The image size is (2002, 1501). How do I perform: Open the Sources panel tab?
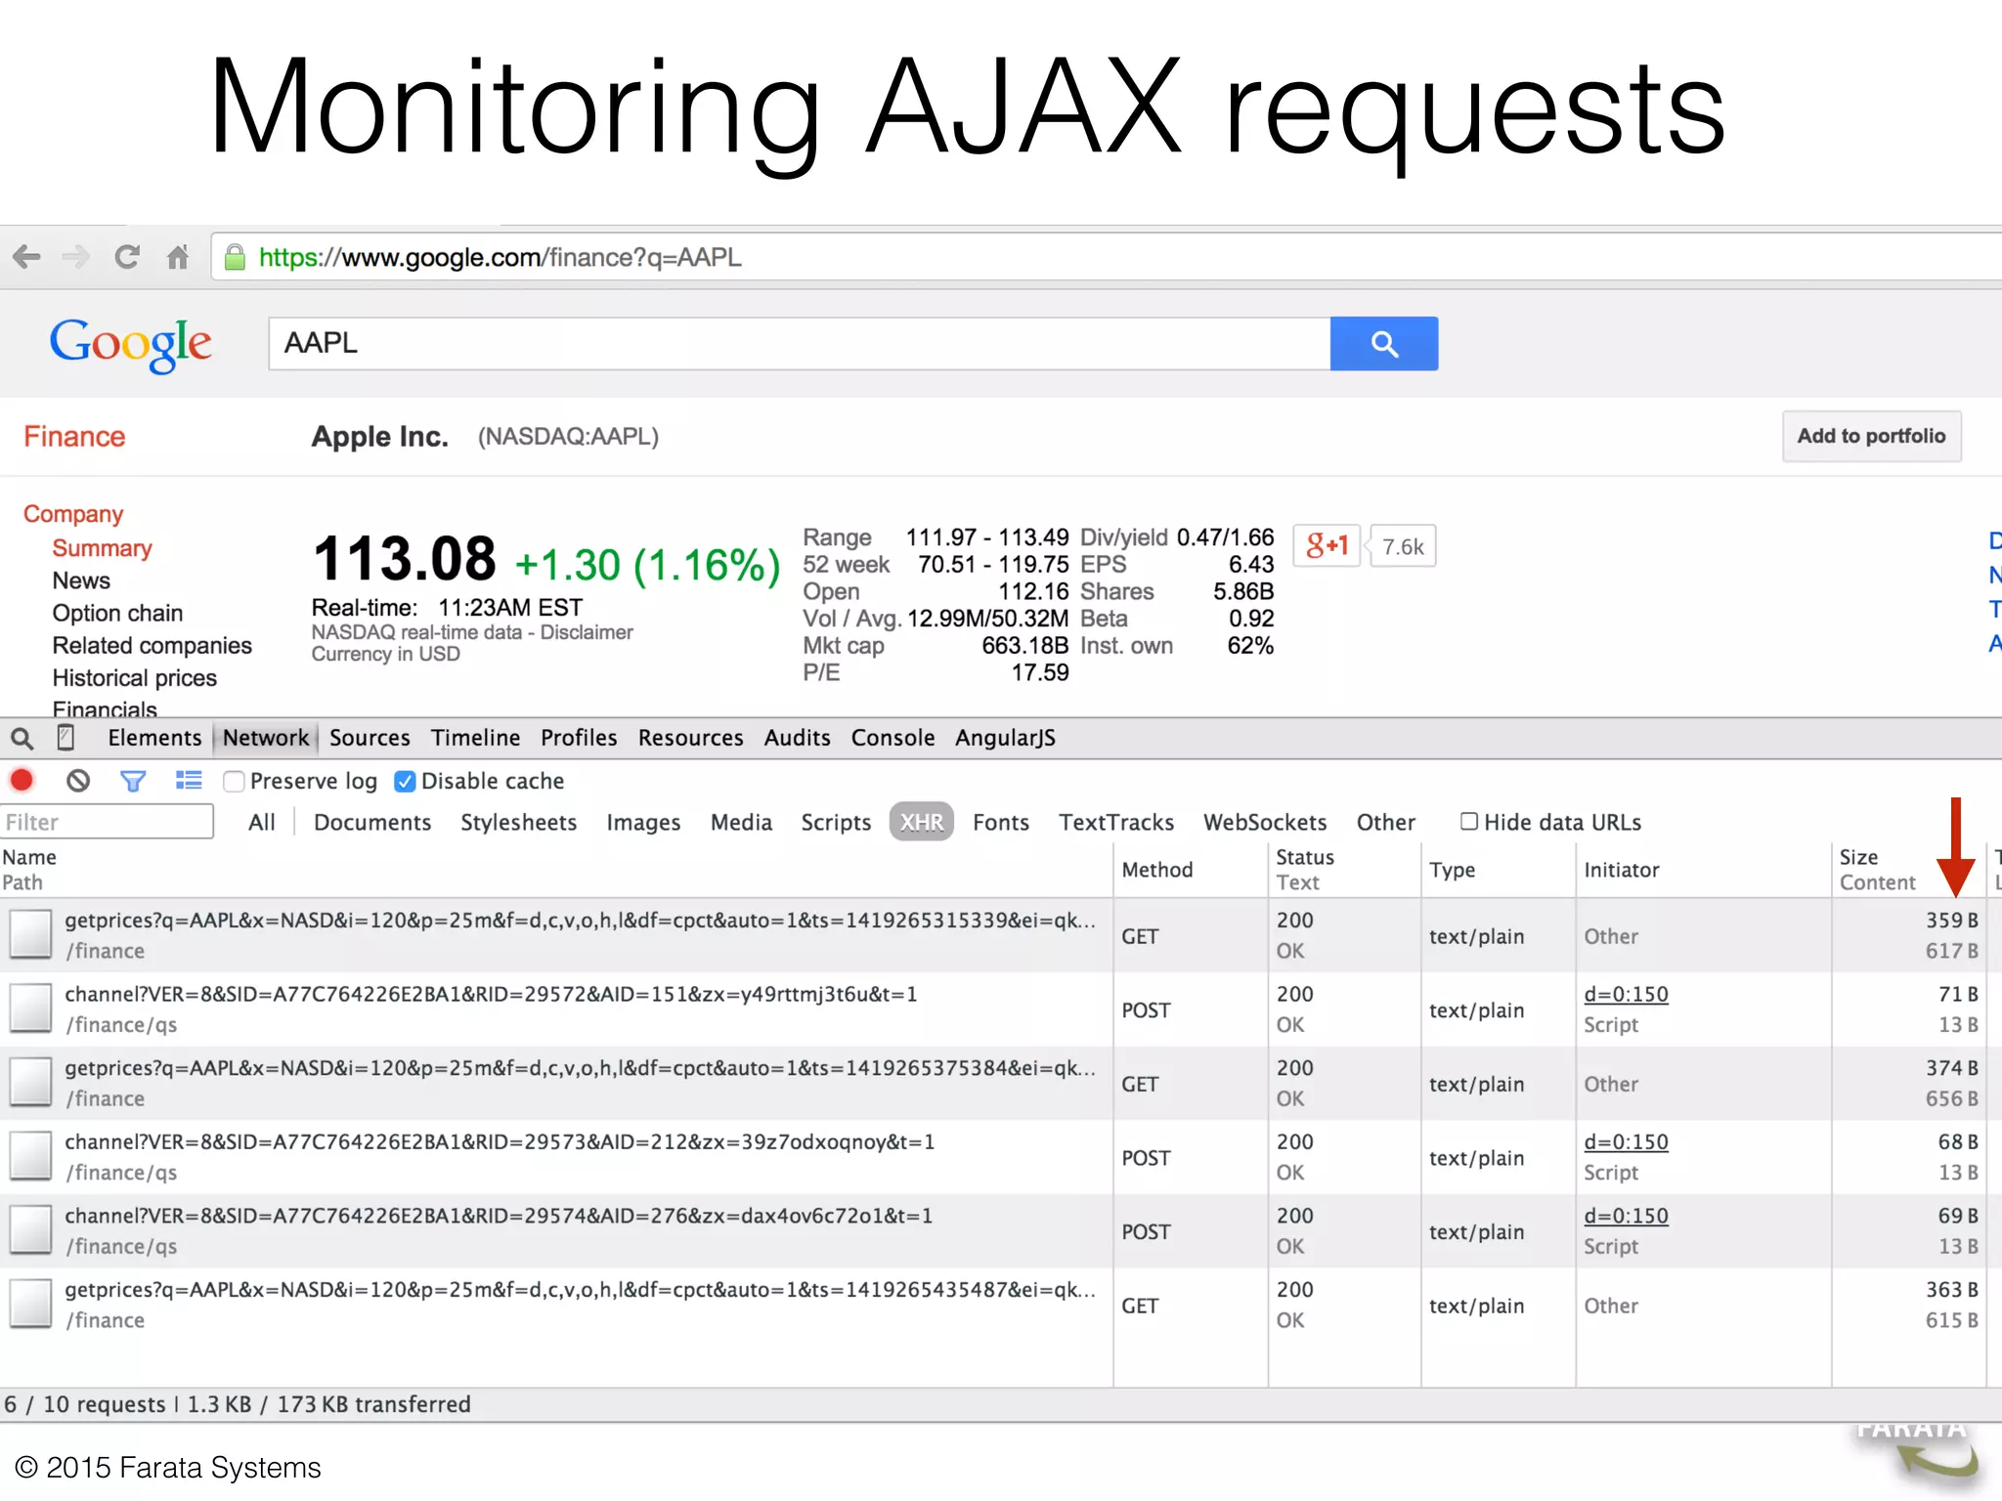[x=370, y=738]
